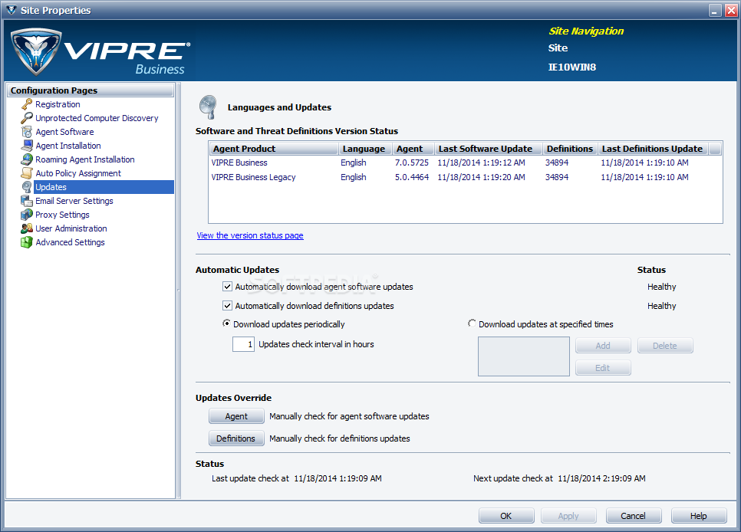
Task: Open Advanced Settings page
Action: pyautogui.click(x=70, y=242)
